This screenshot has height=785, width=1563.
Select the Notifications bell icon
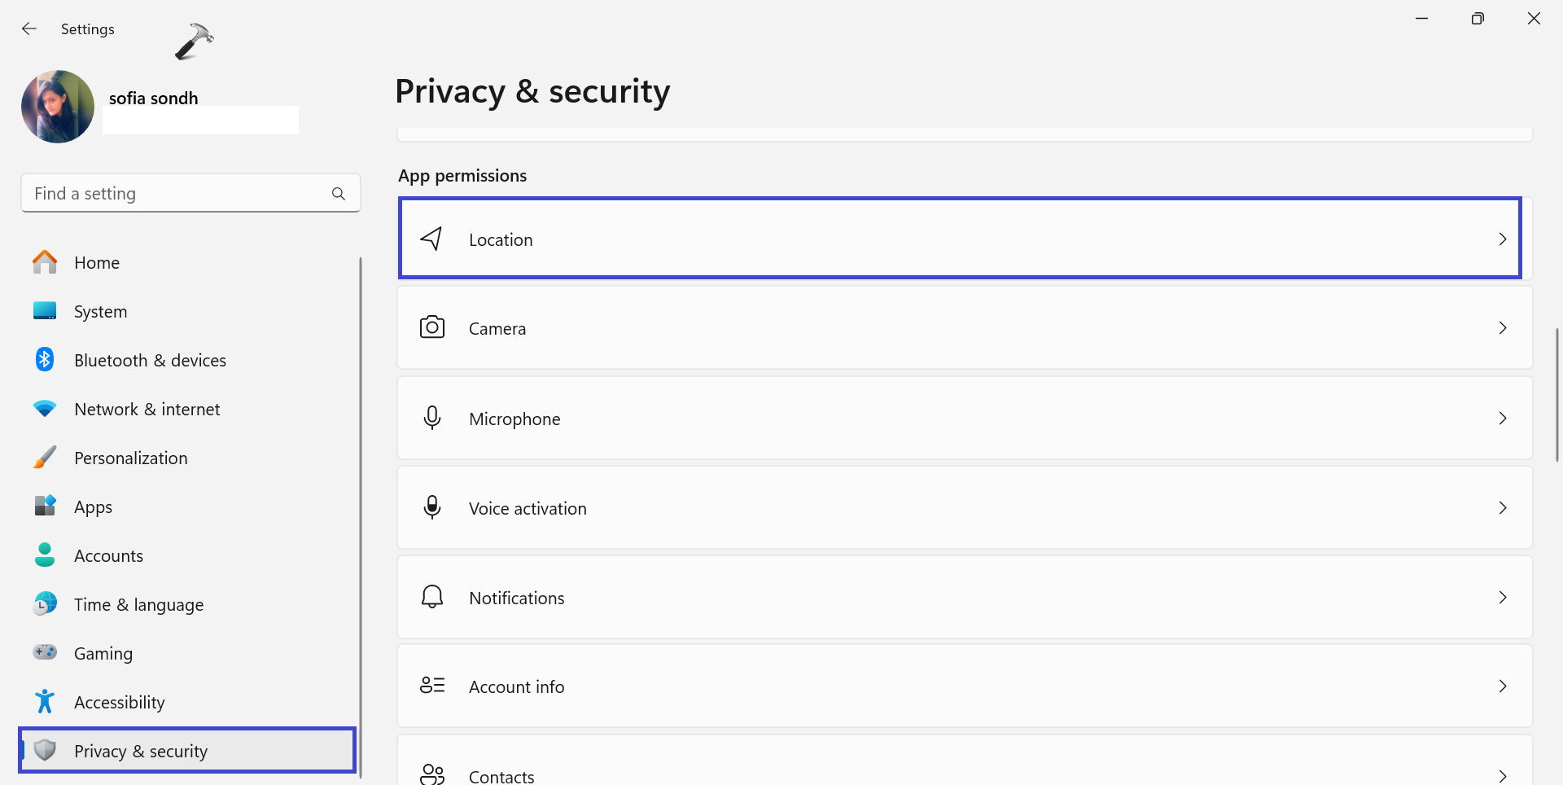431,596
